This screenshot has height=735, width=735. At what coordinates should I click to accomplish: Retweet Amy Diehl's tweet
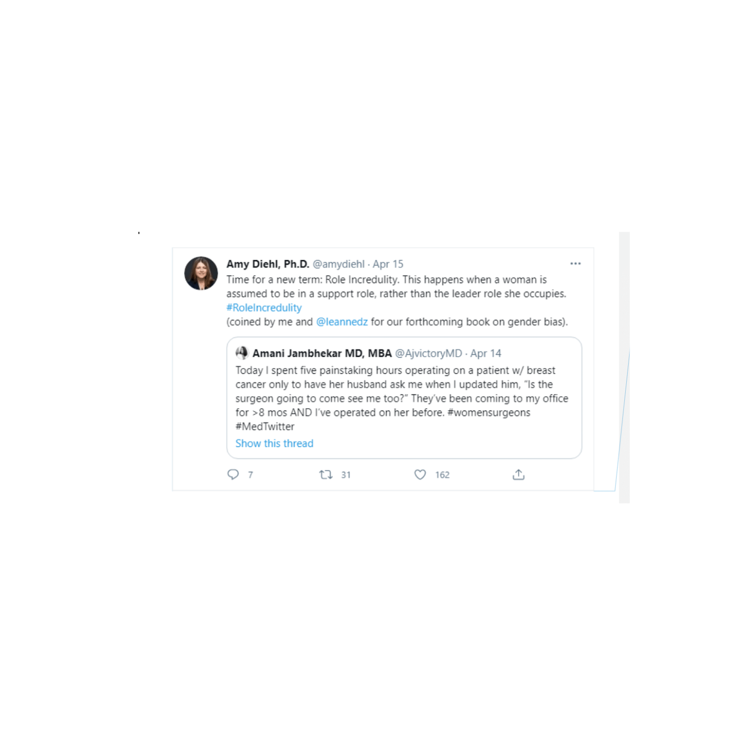click(326, 474)
